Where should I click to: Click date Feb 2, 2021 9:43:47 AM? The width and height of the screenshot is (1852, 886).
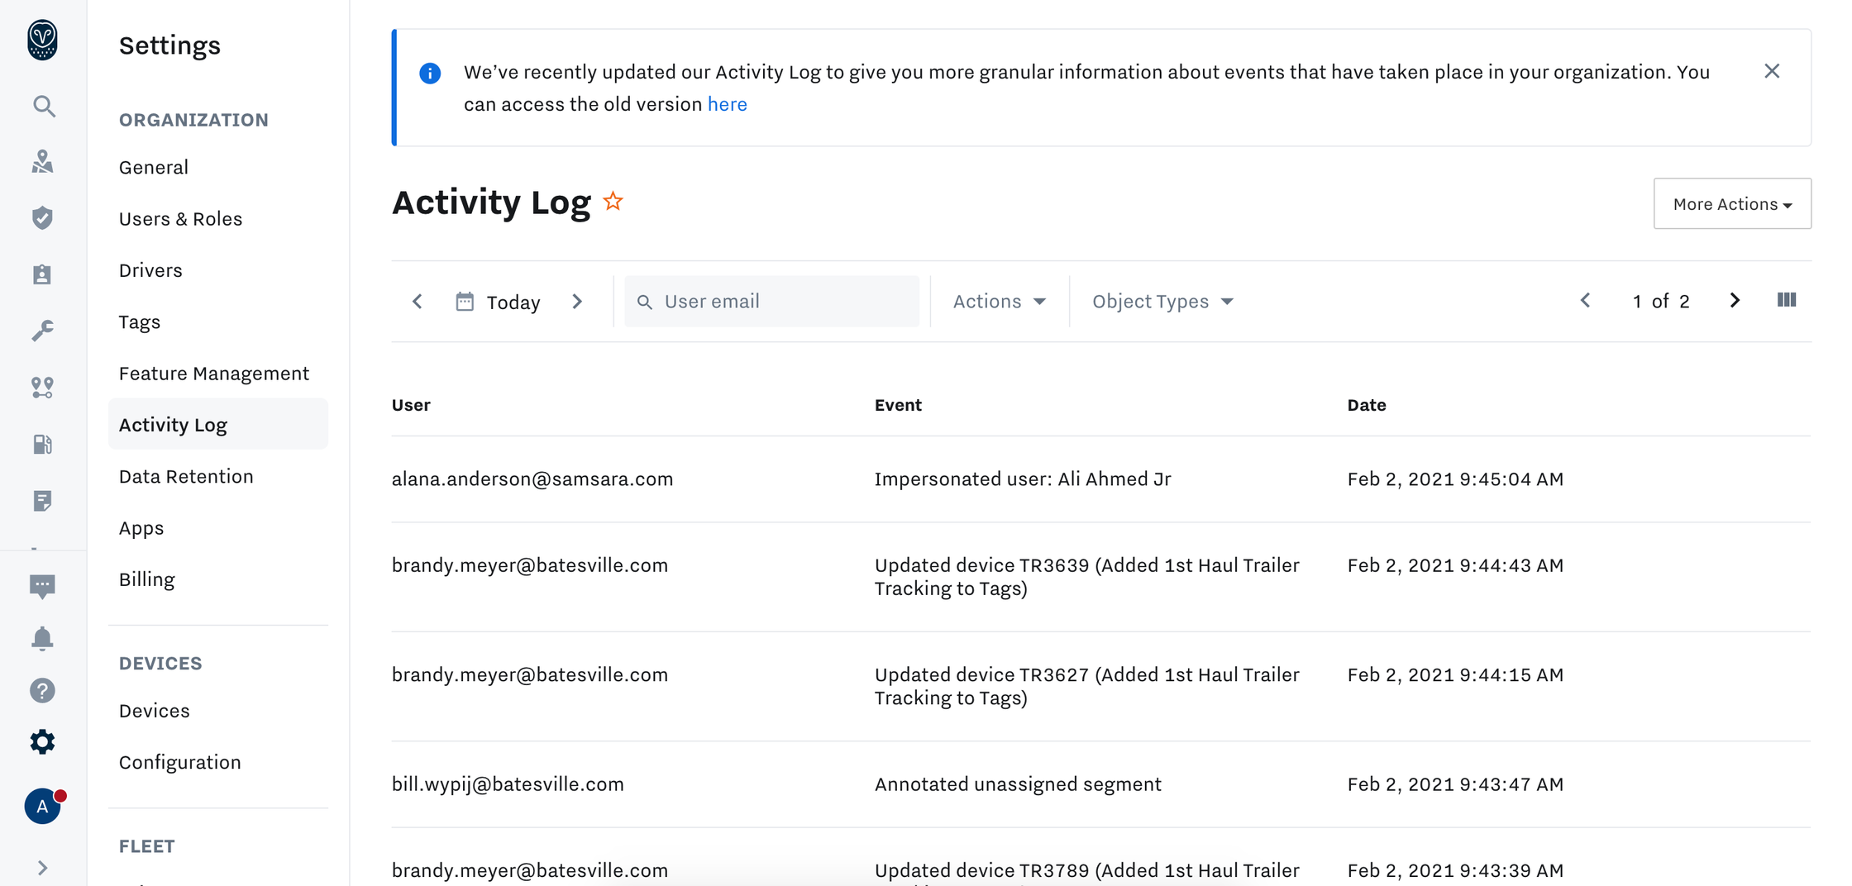(x=1455, y=784)
